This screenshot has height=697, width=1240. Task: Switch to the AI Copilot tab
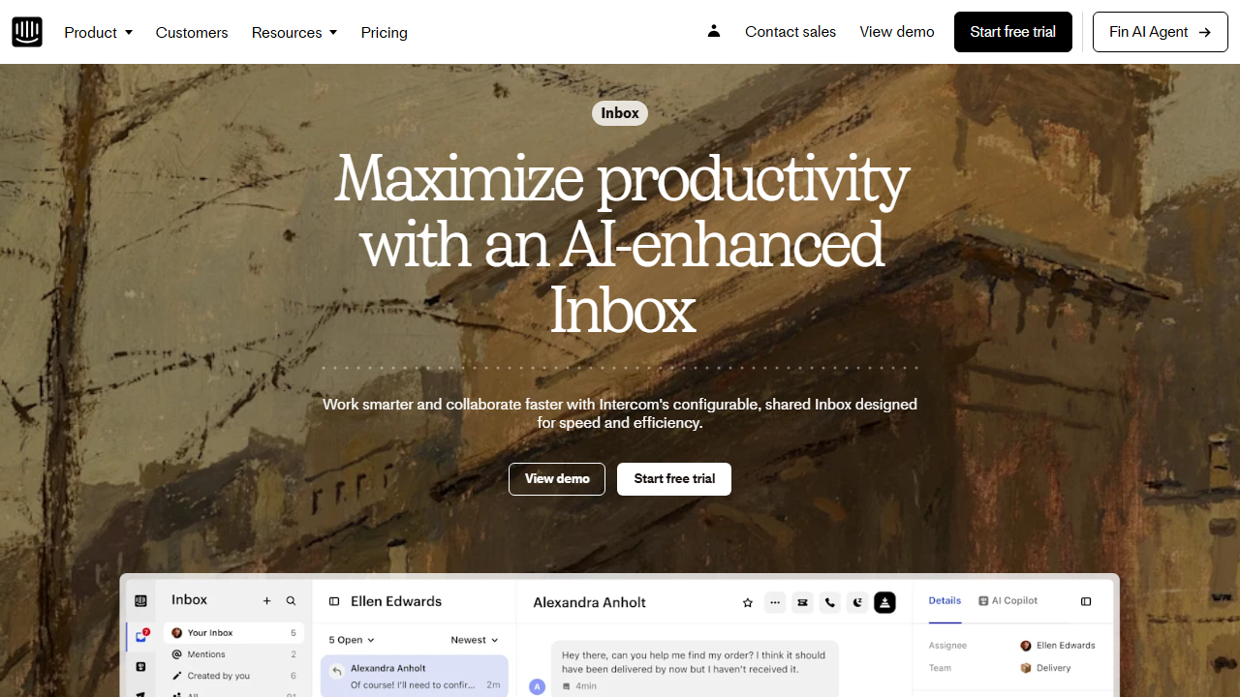click(x=1008, y=600)
